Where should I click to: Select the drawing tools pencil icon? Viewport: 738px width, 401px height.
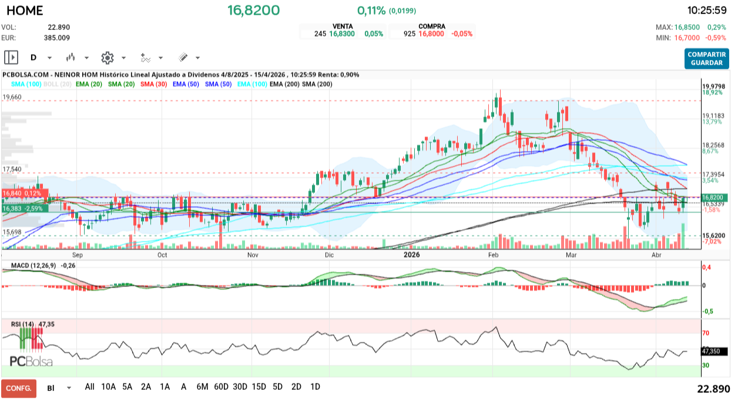click(183, 58)
